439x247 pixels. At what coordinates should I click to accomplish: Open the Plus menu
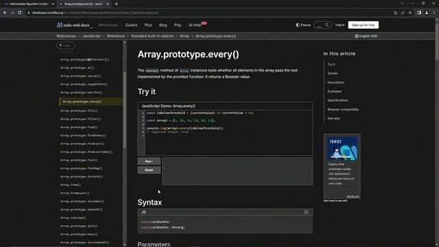[x=148, y=25]
